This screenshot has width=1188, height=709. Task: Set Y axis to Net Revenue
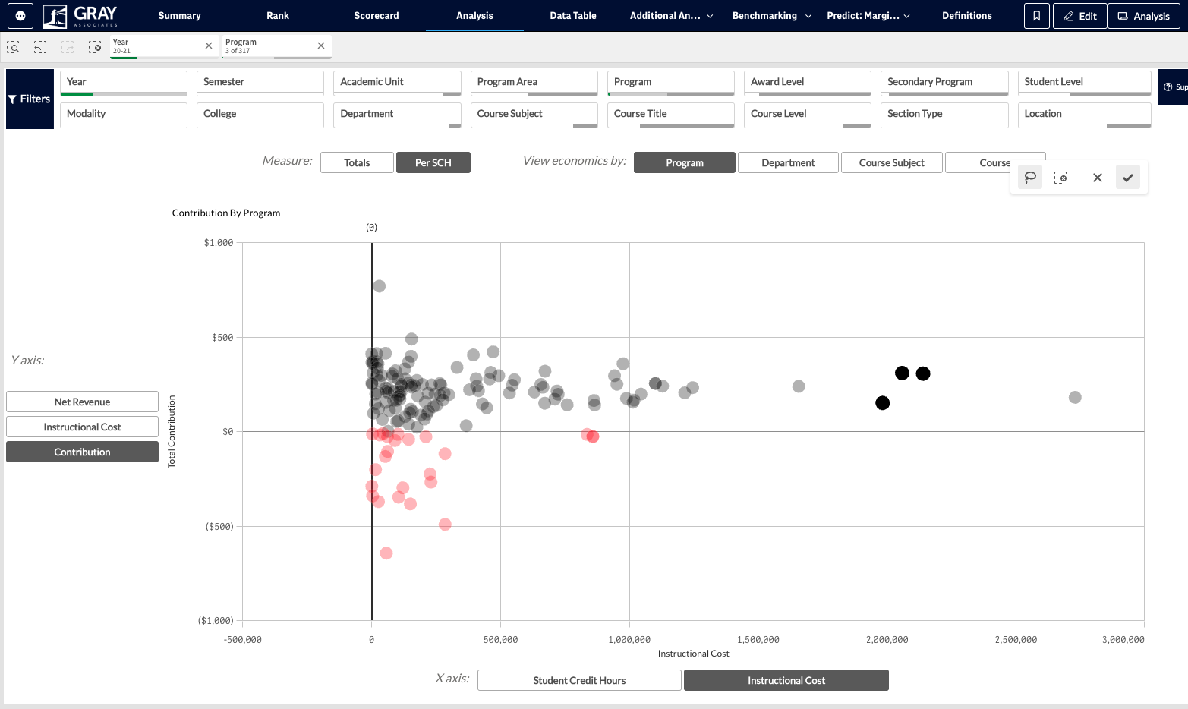(82, 402)
